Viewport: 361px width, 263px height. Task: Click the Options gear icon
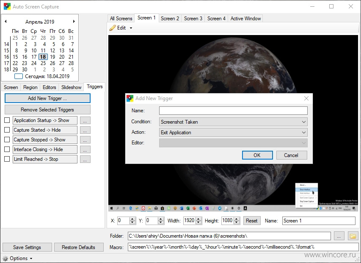(x=6, y=258)
